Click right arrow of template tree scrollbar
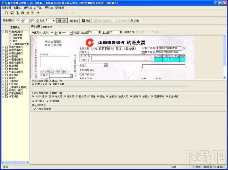 [27, 163]
